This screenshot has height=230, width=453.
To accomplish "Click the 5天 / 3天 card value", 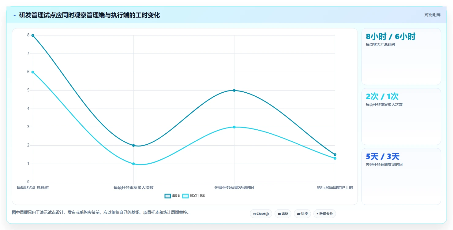I will pyautogui.click(x=383, y=157).
